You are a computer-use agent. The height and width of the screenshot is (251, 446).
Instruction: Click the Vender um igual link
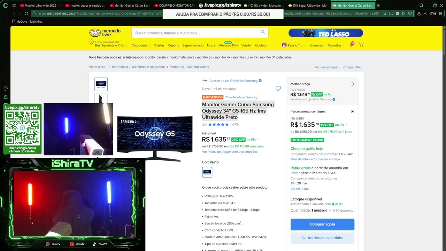pyautogui.click(x=326, y=67)
